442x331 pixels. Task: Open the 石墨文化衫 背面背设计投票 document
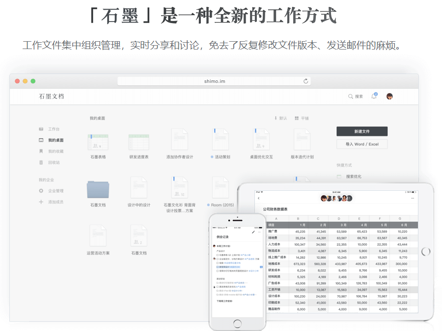[180, 187]
